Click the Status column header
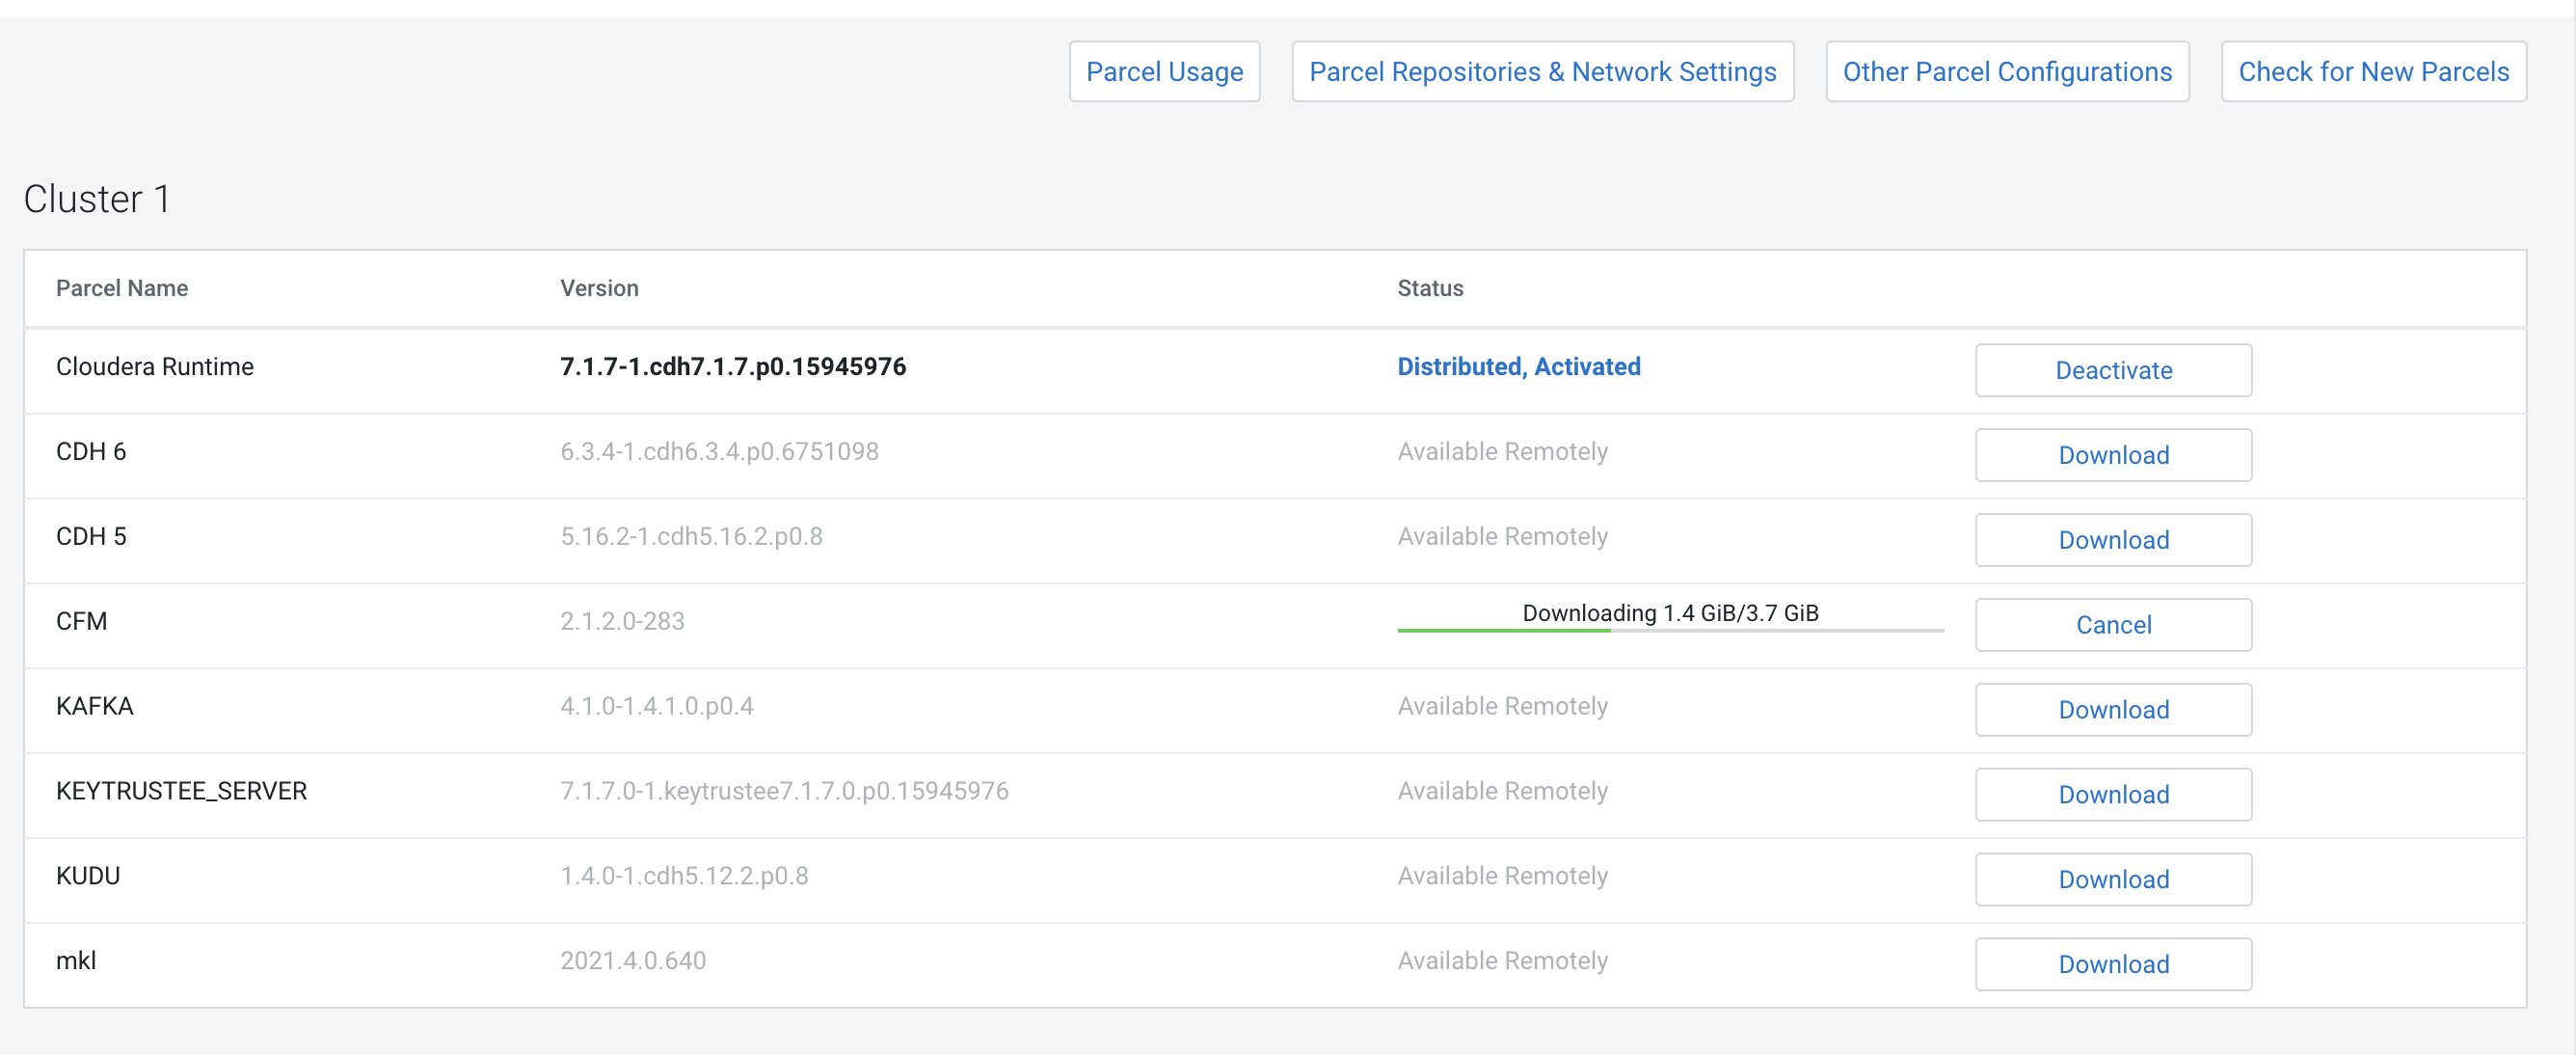The width and height of the screenshot is (2576, 1055). pyautogui.click(x=1430, y=289)
